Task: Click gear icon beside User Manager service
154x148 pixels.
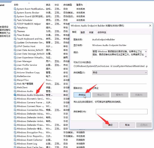Action: 15,61
